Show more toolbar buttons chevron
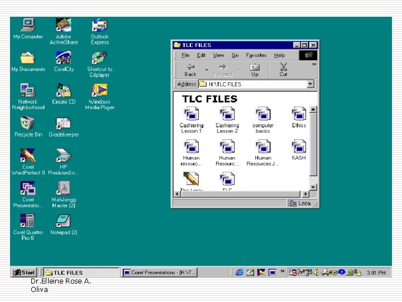This screenshot has height=302, width=402. [314, 64]
